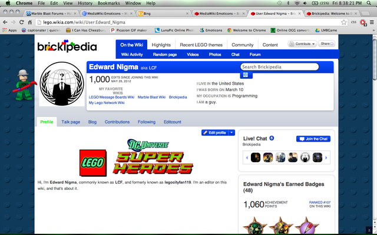Click the Search Brickipedia input field
The height and width of the screenshot is (235, 377).
tap(280, 67)
